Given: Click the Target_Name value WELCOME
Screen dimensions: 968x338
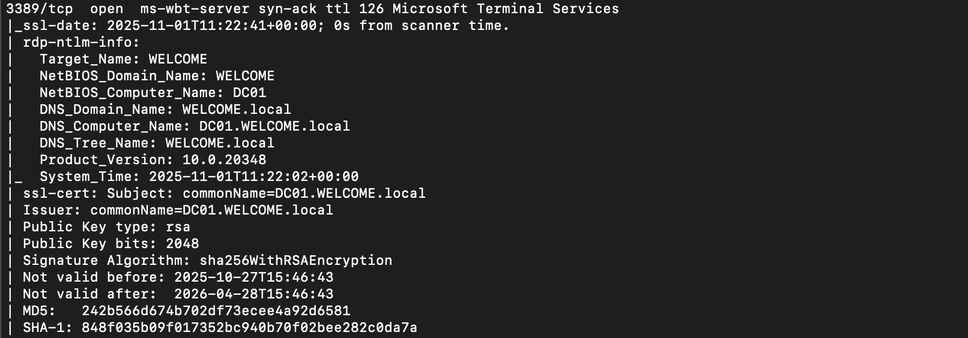Looking at the screenshot, I should pyautogui.click(x=178, y=59).
